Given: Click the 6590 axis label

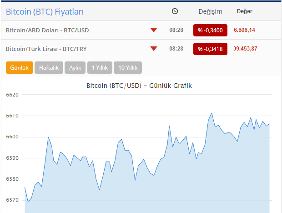Looking at the screenshot, I should tap(12, 158).
